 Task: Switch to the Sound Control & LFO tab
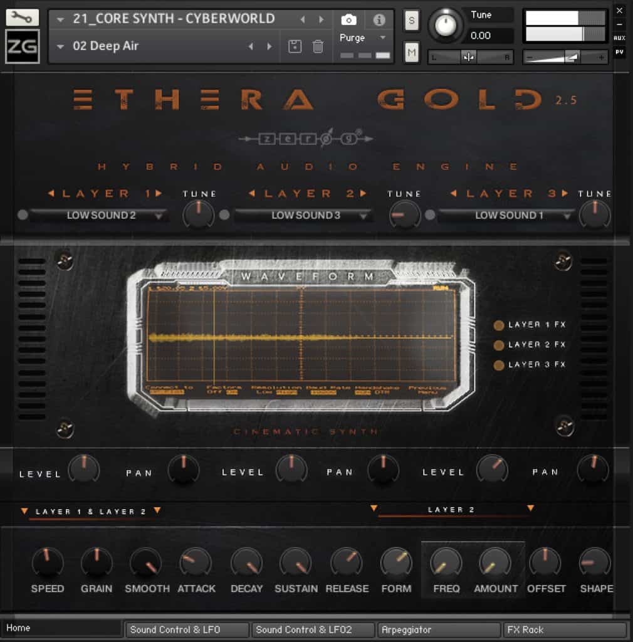click(187, 629)
